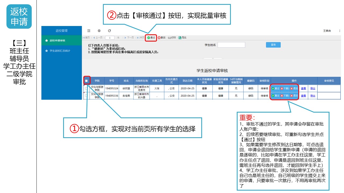Refresh the page using the refresh icon
The width and height of the screenshot is (344, 193).
point(109,31)
